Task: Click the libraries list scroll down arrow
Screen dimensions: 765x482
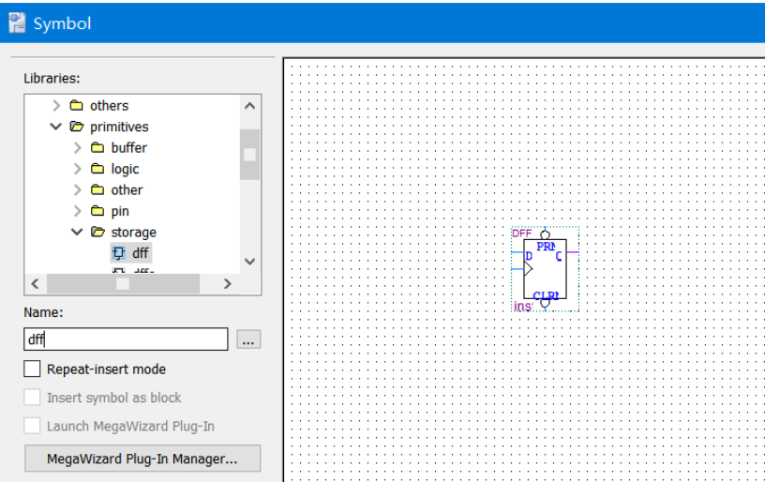Action: [x=249, y=262]
